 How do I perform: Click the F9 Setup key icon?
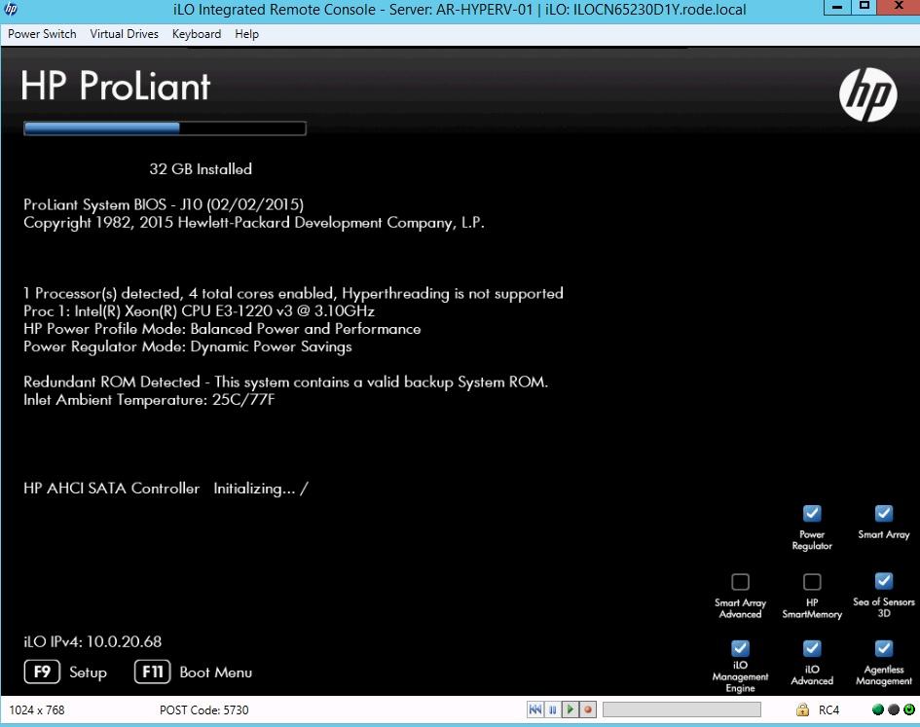pyautogui.click(x=42, y=672)
